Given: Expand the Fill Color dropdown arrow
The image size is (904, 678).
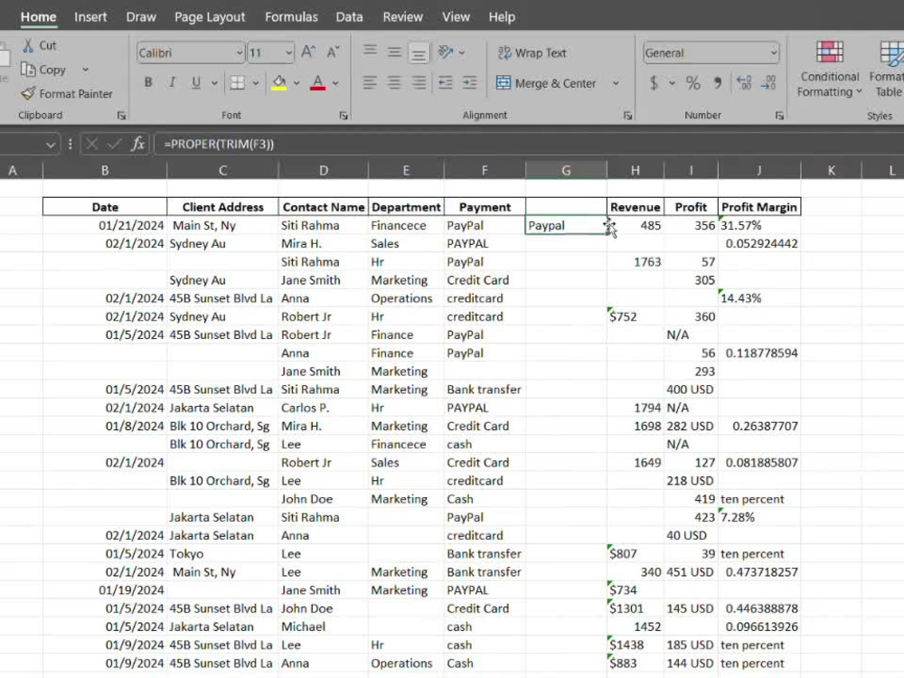Looking at the screenshot, I should pos(297,83).
